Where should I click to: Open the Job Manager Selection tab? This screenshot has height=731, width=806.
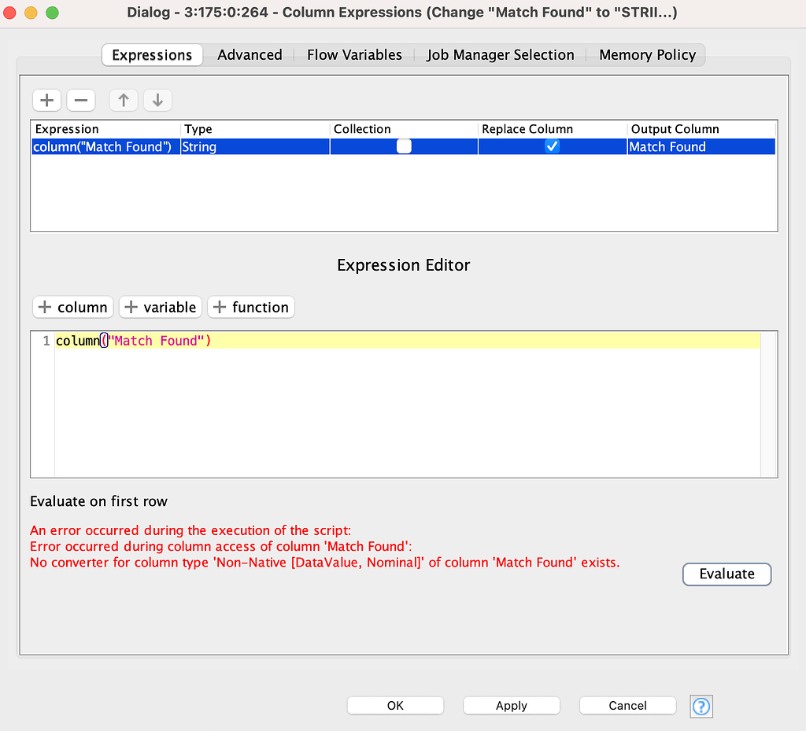(x=500, y=54)
